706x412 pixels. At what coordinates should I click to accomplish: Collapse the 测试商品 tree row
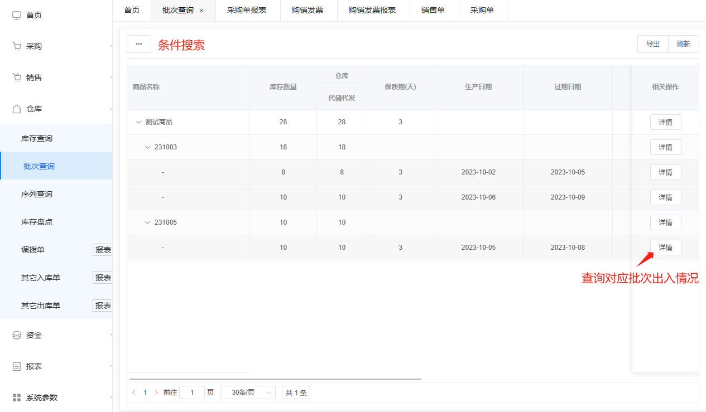(x=138, y=122)
